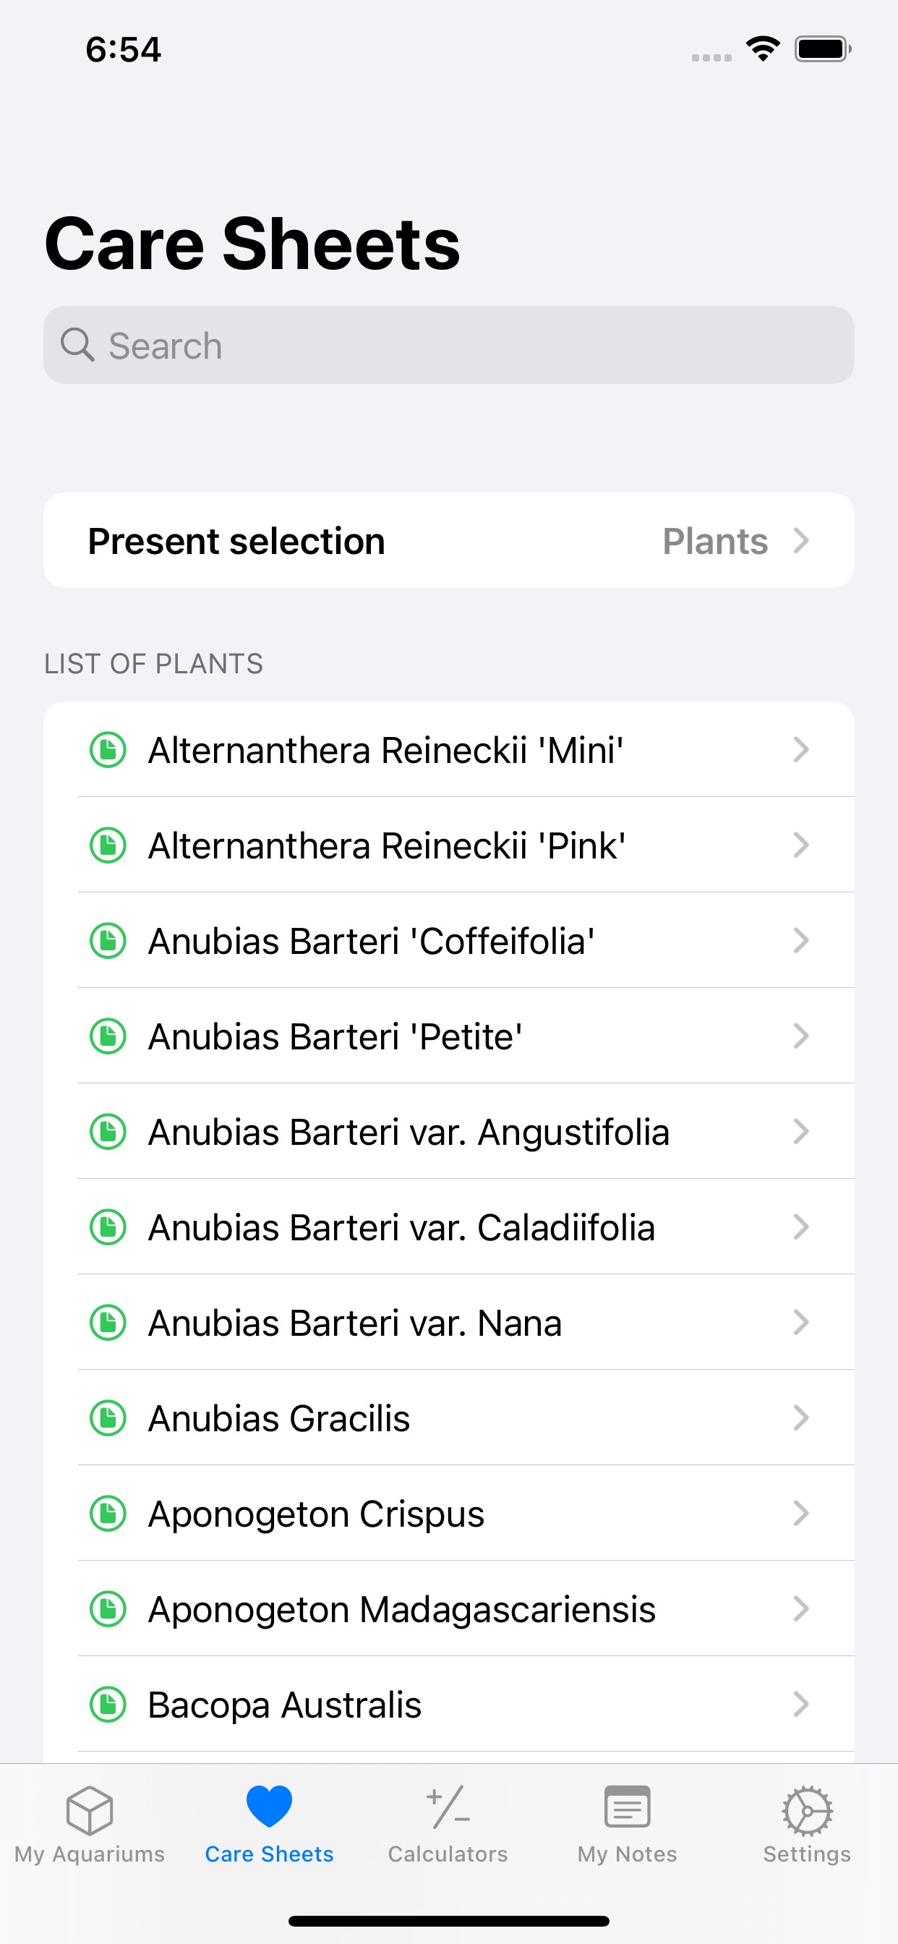Tap the Care Sheets heart icon
Screen dimensions: 898x1944
coord(269,1807)
